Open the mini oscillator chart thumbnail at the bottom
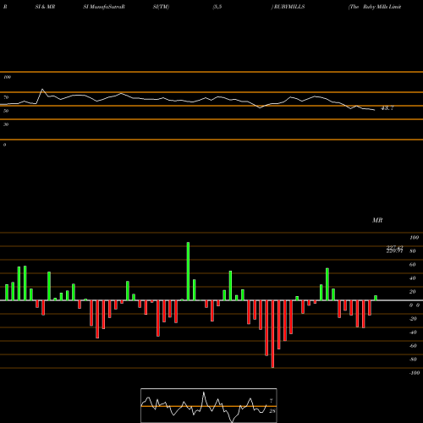Viewport: 423px width, 423px height. (x=209, y=405)
